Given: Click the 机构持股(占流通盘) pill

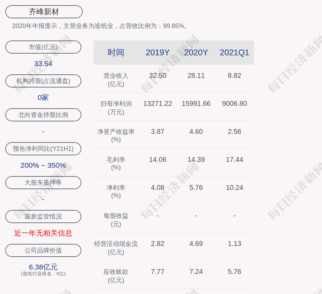Looking at the screenshot, I should [x=43, y=81].
